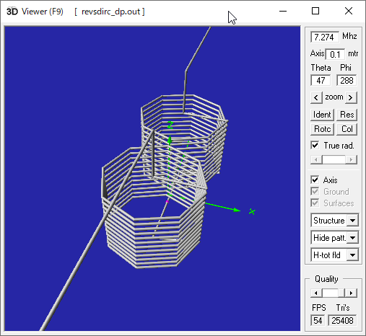Screen dimensions: 366x336
Task: Click the Col button
Action: 347,129
